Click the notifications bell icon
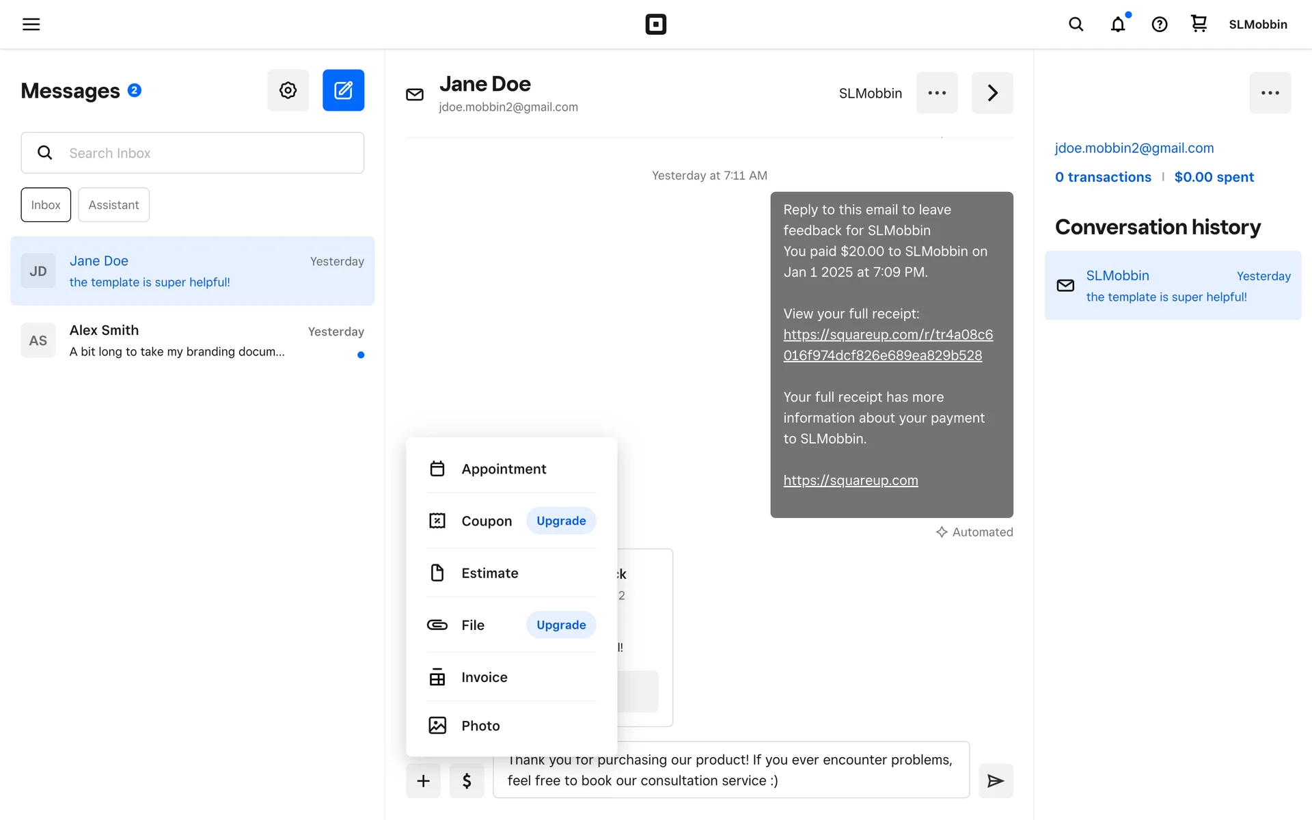Screen dimensions: 1312x820 [1118, 25]
